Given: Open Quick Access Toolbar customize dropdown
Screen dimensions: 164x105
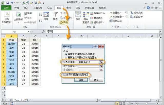Looking at the screenshot, I should 44,3.
